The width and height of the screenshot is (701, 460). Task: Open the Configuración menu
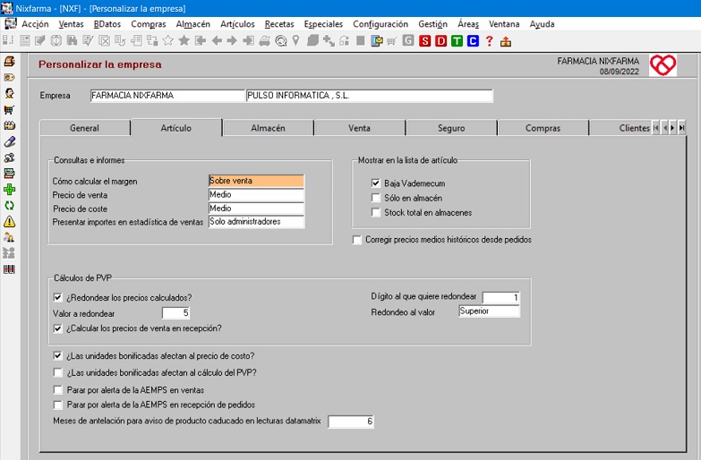380,24
